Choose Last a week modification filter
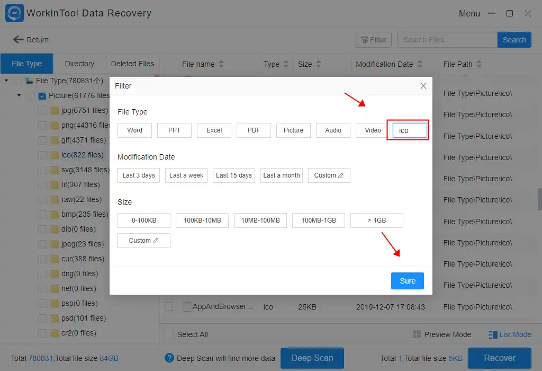 coord(186,175)
